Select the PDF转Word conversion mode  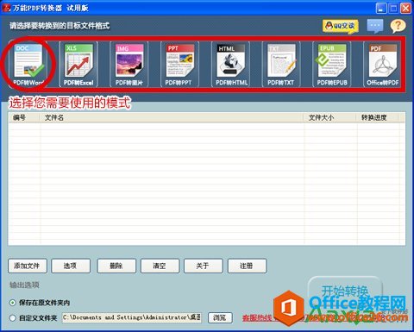tap(28, 64)
